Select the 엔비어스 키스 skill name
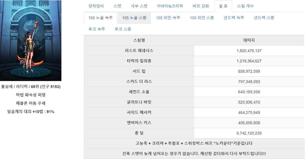Screen dimensions: 305x159 pyautogui.click(x=139, y=123)
